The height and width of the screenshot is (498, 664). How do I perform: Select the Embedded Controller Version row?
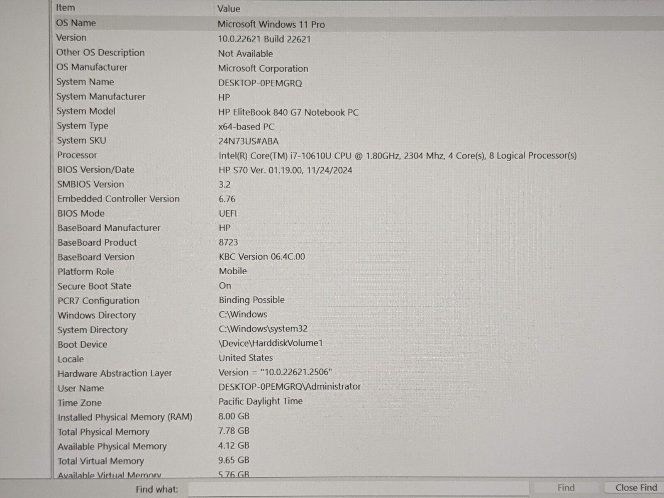(119, 199)
